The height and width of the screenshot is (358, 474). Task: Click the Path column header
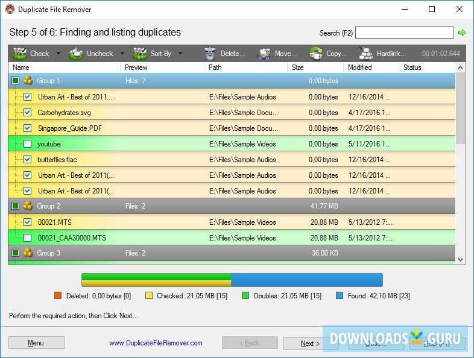tap(246, 68)
